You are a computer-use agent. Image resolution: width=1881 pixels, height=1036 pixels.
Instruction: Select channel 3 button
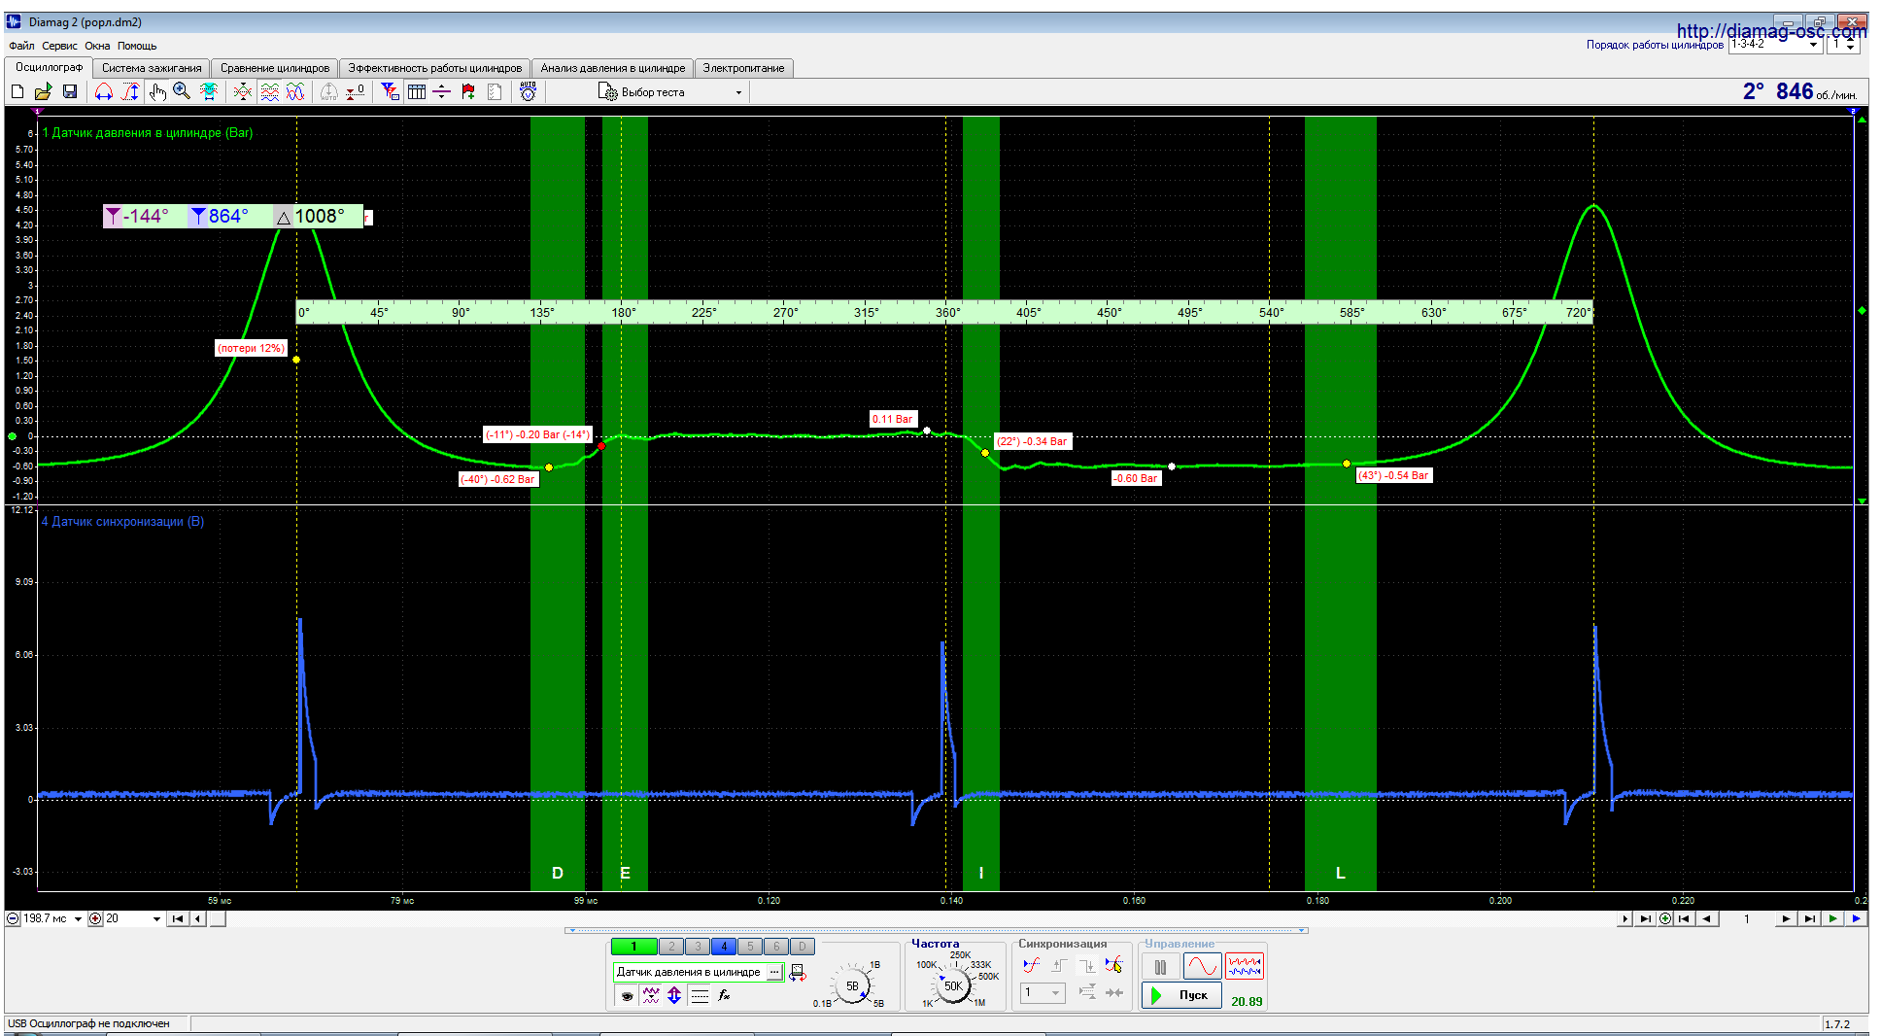click(698, 947)
